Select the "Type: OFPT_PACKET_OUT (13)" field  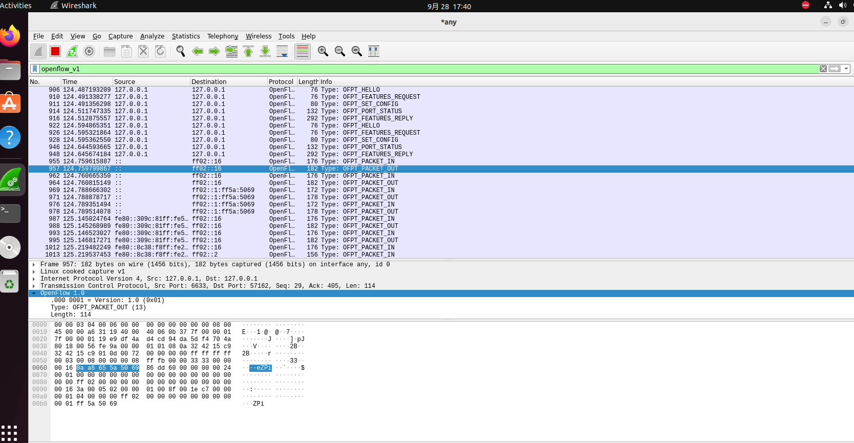[98, 308]
